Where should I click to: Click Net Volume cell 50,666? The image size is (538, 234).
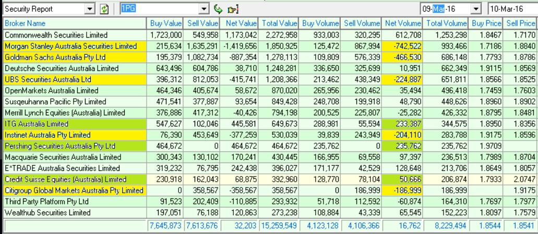click(402, 179)
